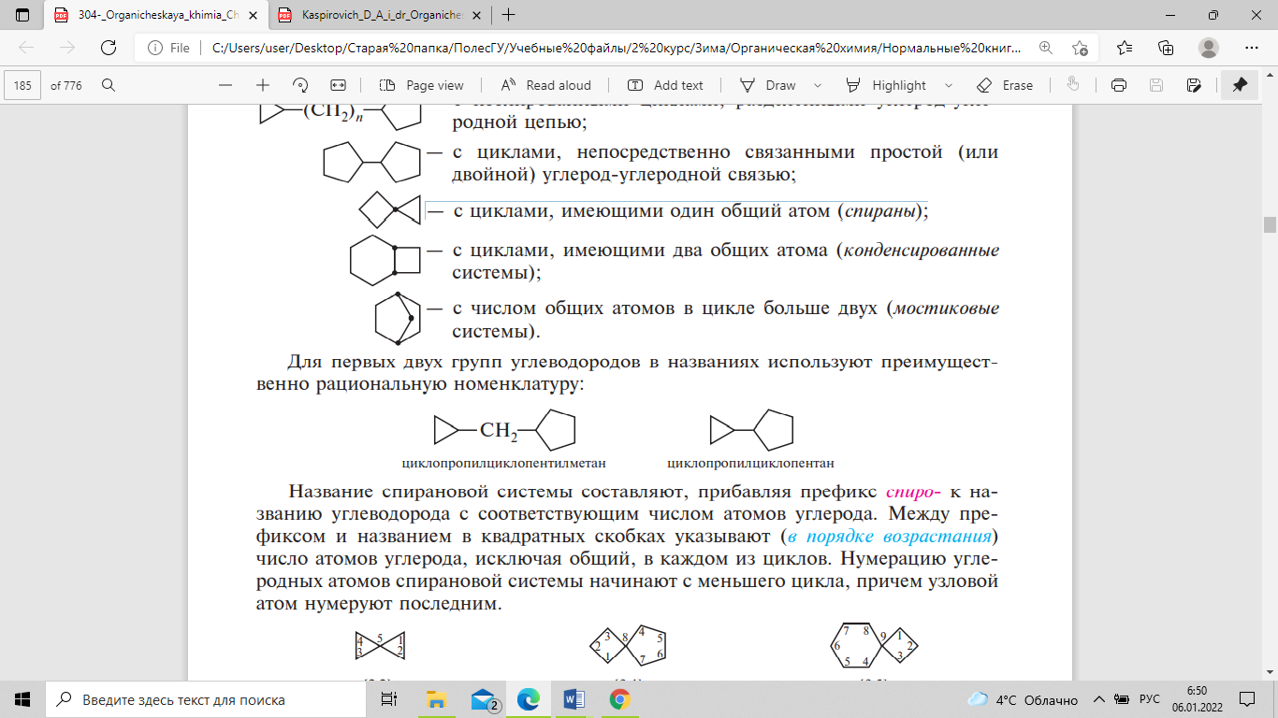Open the notification center
Image resolution: width=1278 pixels, height=718 pixels.
1247,699
